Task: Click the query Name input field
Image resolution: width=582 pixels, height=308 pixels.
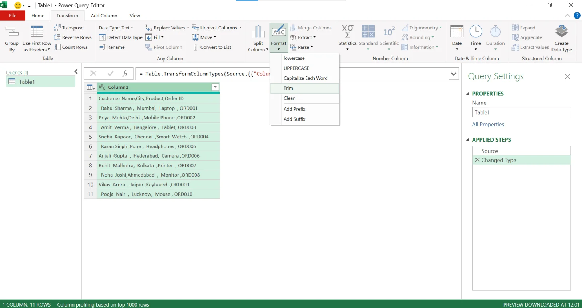Action: 521,112
